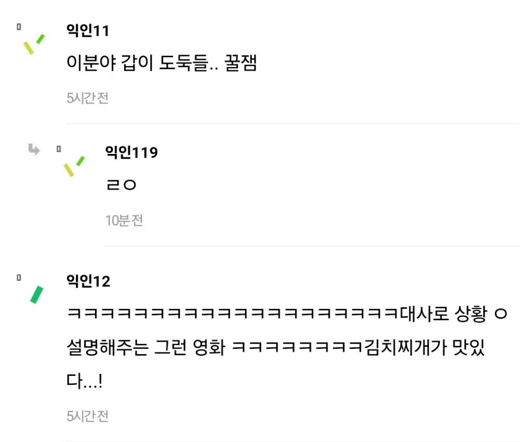This screenshot has width=532, height=442.
Task: Click the '김치찌개가' text in the last comment
Action: [406, 347]
